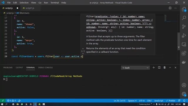The height and width of the screenshot is (106, 188).
Task: Open the Extensions view
Action: click(184, 53)
